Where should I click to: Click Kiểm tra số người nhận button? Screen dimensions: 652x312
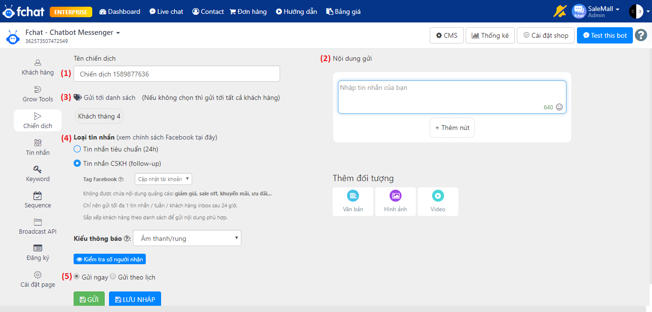point(109,259)
